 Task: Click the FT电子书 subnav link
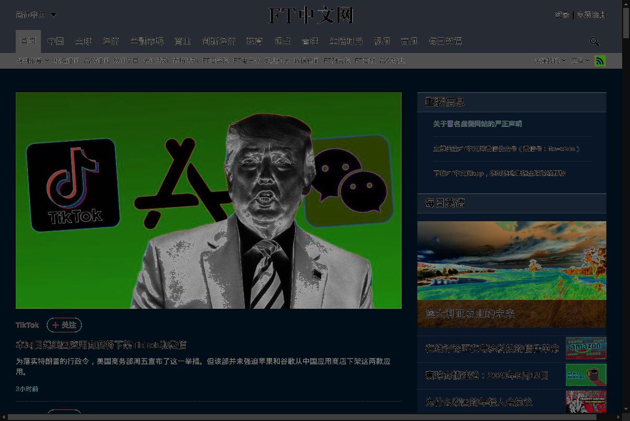tap(247, 61)
